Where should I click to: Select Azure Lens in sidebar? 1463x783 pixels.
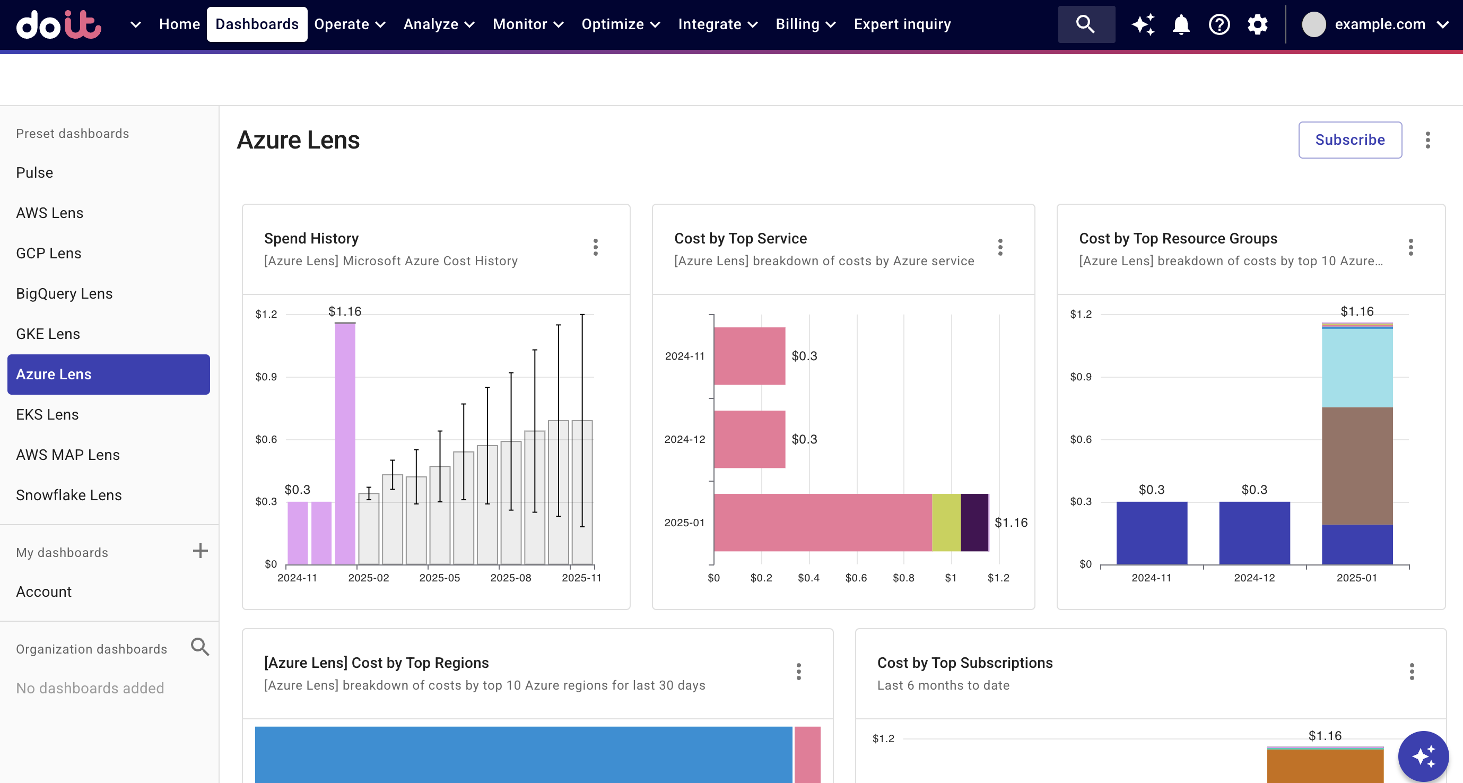108,374
